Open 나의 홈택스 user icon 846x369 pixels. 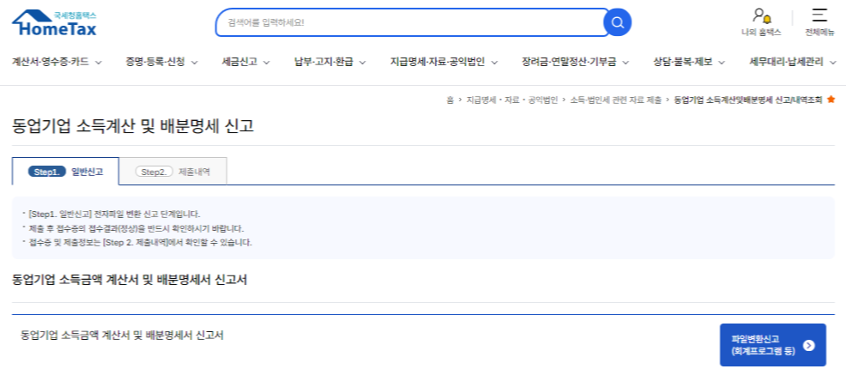[760, 15]
